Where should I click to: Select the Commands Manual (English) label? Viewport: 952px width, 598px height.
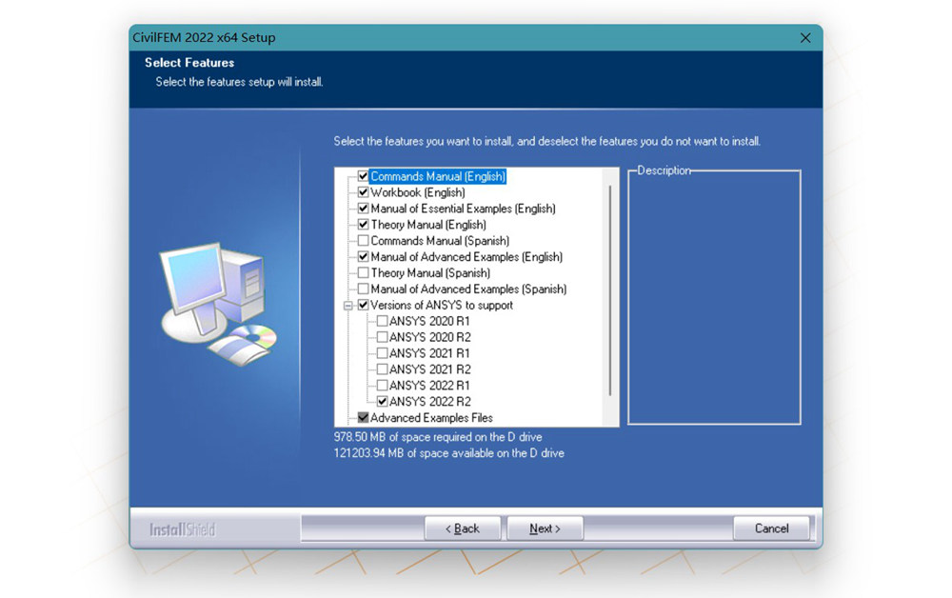(438, 176)
